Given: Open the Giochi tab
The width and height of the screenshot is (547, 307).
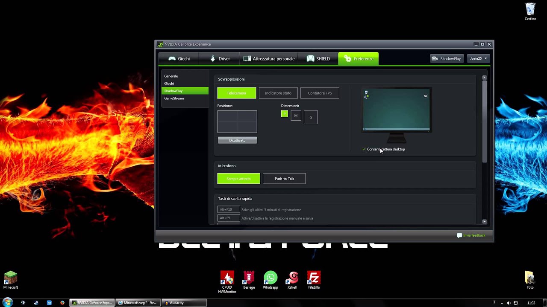Looking at the screenshot, I should tap(179, 59).
